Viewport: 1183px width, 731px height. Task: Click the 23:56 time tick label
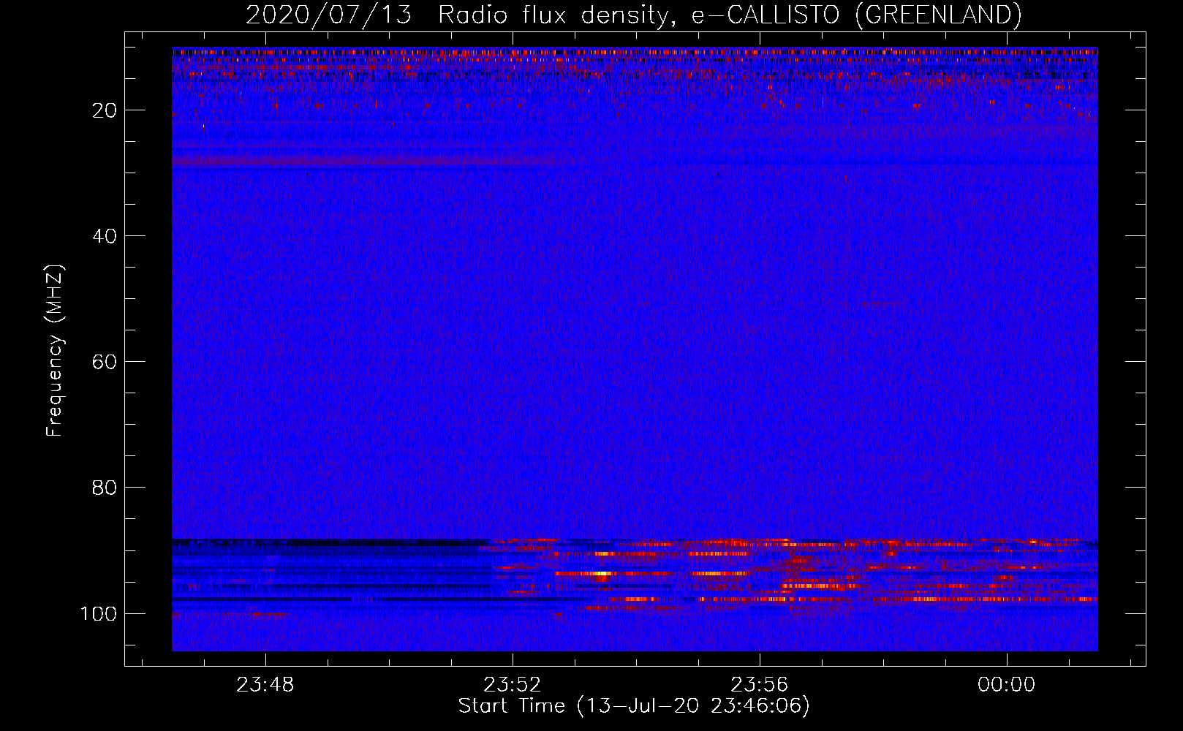(x=760, y=684)
